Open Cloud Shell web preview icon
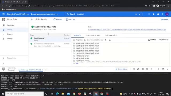The width and height of the screenshot is (171, 96). (x=143, y=69)
